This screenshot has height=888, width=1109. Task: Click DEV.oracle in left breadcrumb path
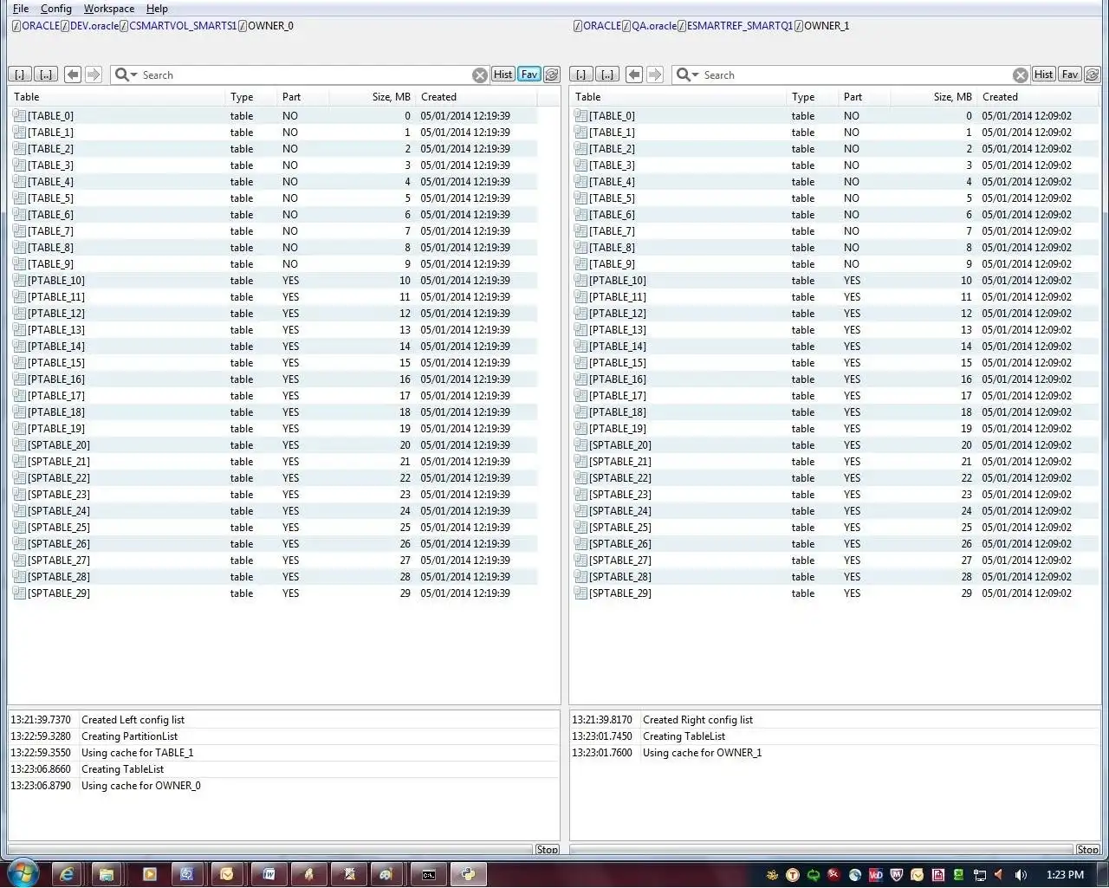(94, 26)
